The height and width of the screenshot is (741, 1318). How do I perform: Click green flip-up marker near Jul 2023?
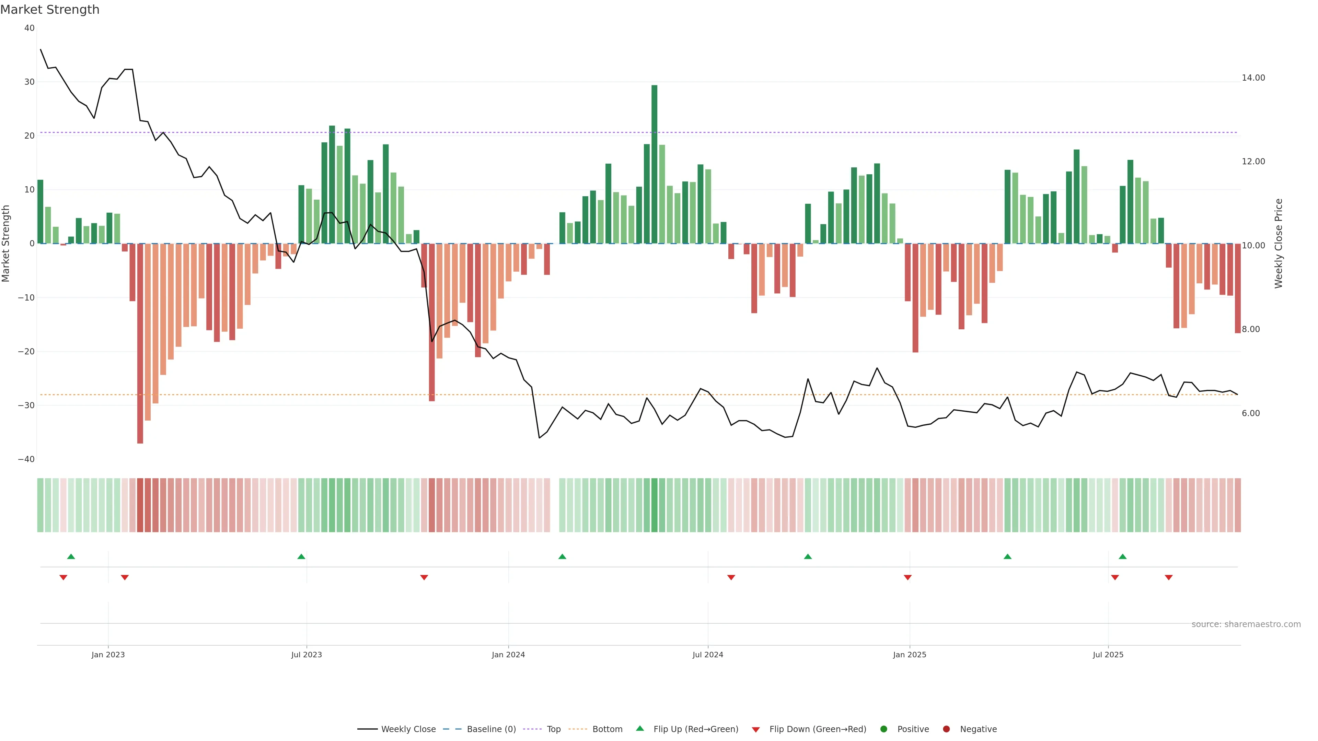coord(301,556)
